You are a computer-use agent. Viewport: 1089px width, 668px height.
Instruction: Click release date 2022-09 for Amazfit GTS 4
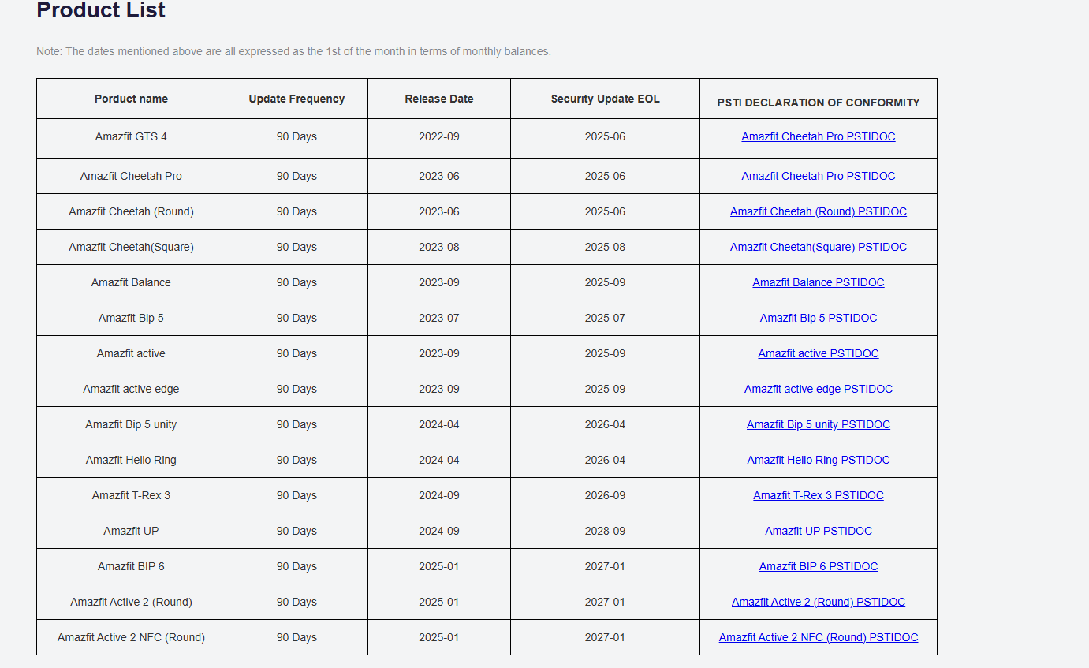click(x=439, y=136)
